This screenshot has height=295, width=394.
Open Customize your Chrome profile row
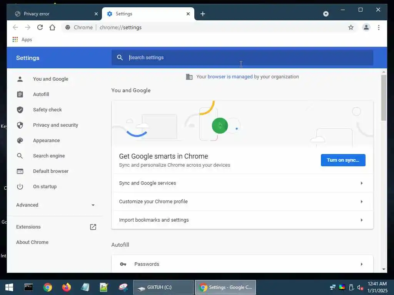[x=242, y=201]
